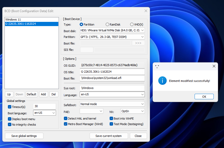Edit the timeout value 30 field
This screenshot has height=148, width=224.
click(44, 106)
